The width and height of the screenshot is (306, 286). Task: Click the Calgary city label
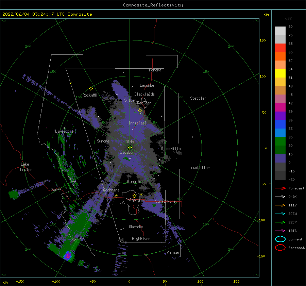click(x=133, y=200)
